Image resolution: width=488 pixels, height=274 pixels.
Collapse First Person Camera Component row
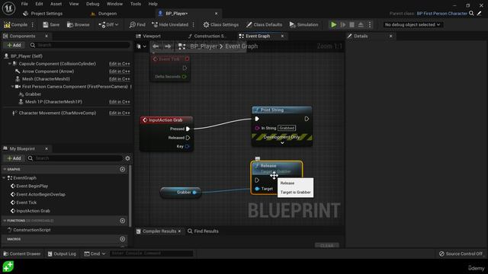coord(13,87)
